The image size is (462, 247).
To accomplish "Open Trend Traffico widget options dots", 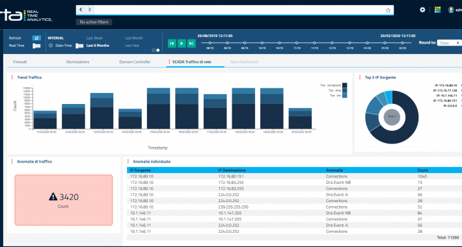I will point(12,77).
